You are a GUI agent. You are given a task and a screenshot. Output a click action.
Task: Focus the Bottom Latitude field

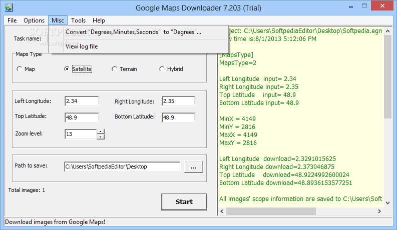(178, 117)
